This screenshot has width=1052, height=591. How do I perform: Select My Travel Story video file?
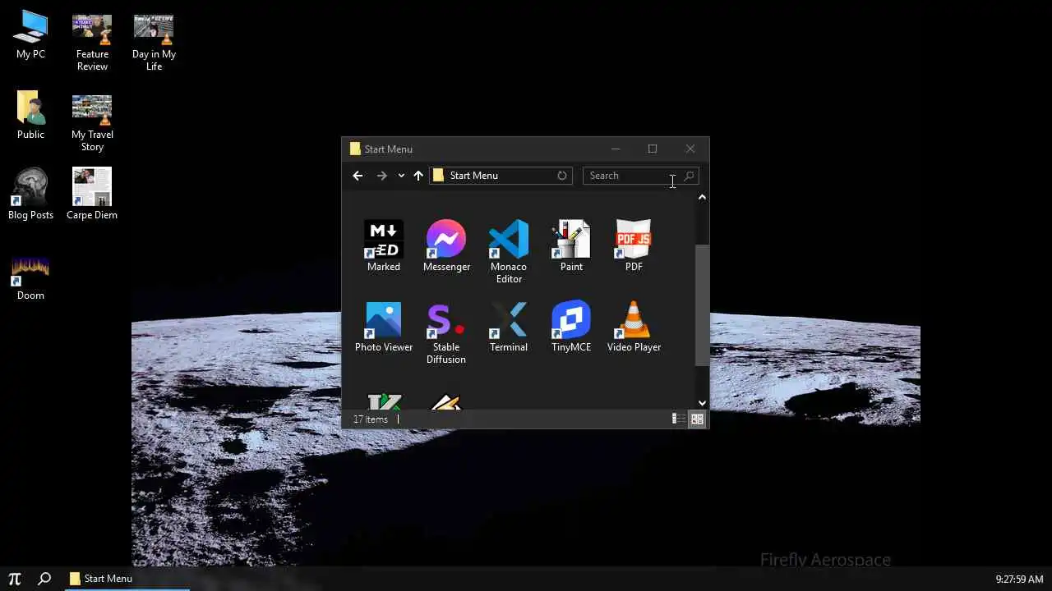pos(92,122)
